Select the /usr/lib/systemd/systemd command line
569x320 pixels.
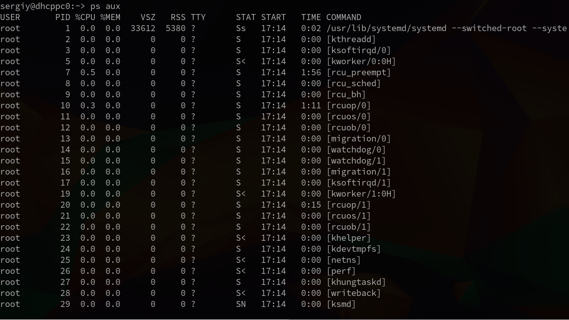tap(447, 28)
